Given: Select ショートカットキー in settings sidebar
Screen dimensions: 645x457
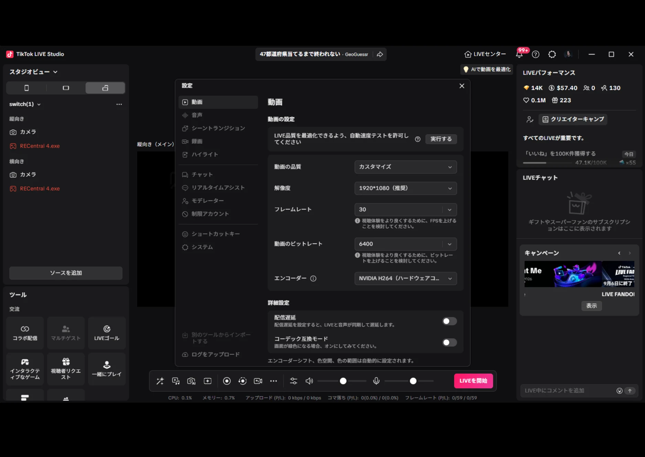Looking at the screenshot, I should 218,234.
